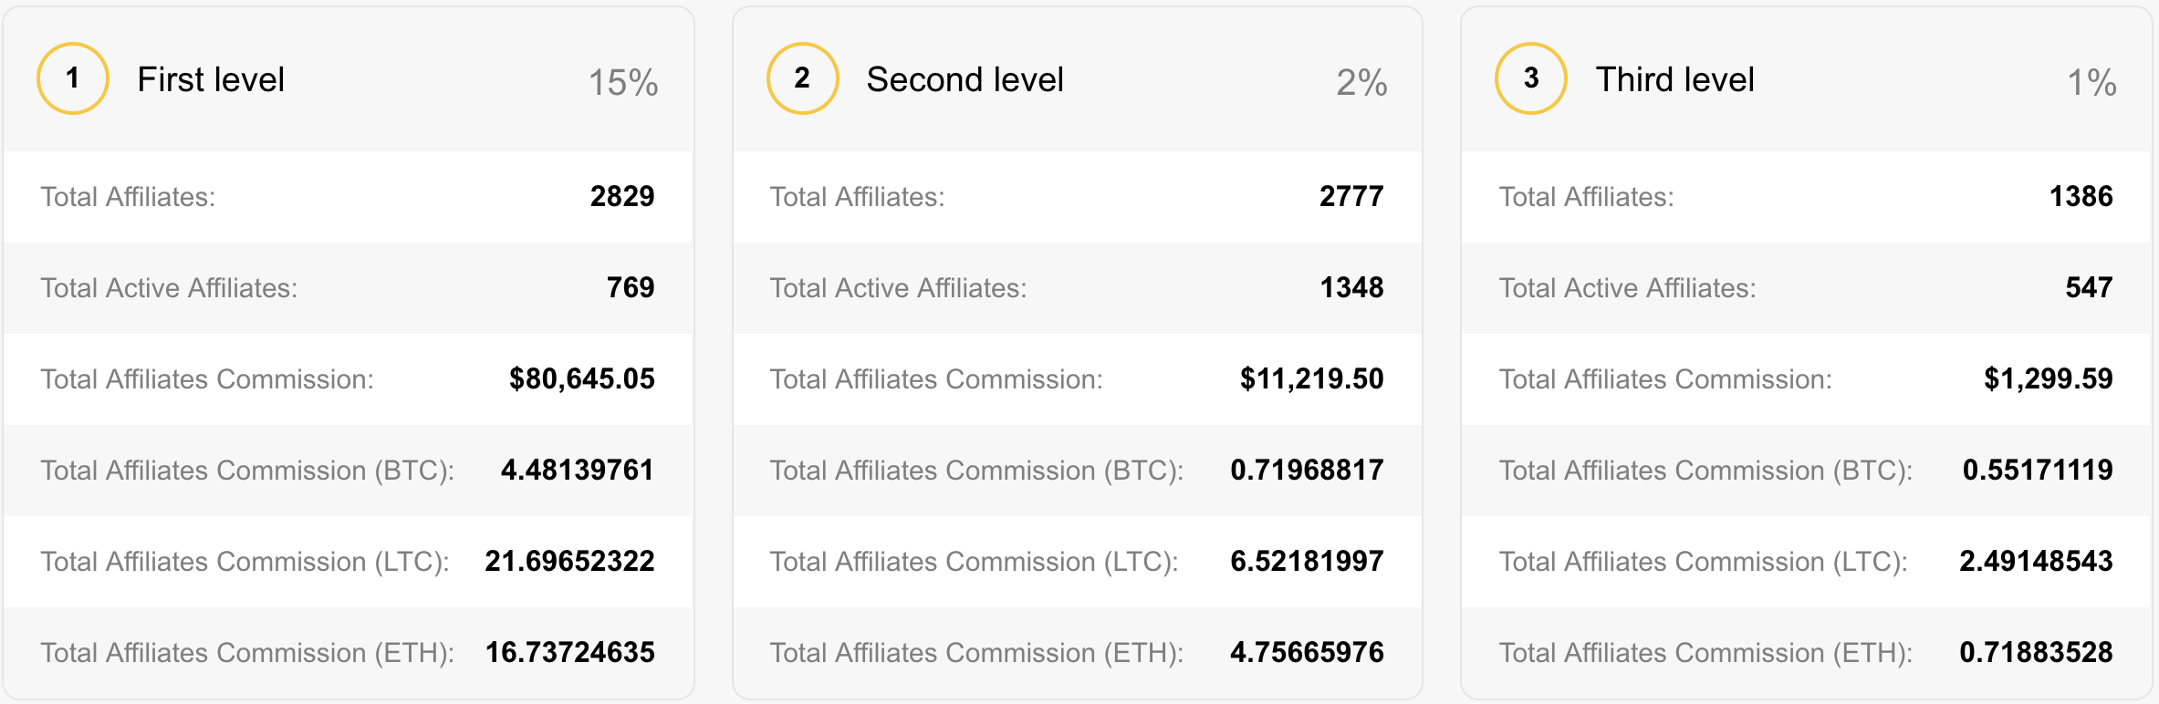This screenshot has height=704, width=2159.
Task: Click the circled number 1 badge
Action: pos(73,78)
